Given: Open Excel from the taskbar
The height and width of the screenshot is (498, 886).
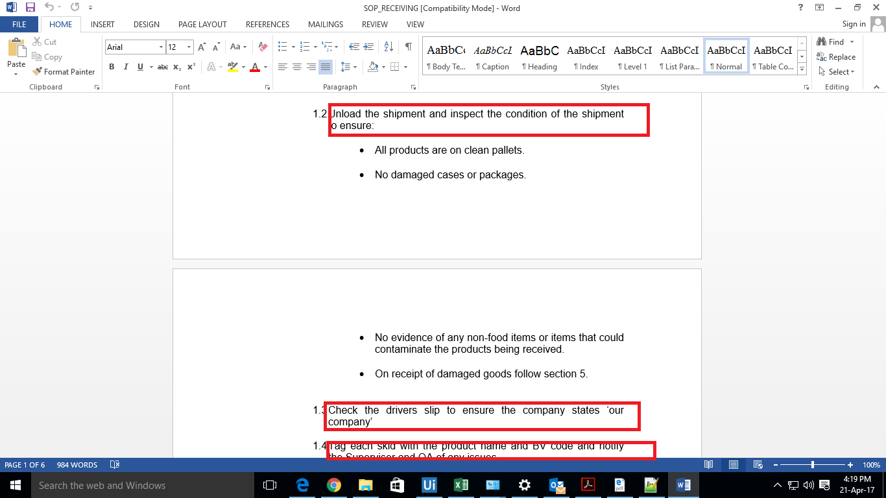Looking at the screenshot, I should pos(461,484).
